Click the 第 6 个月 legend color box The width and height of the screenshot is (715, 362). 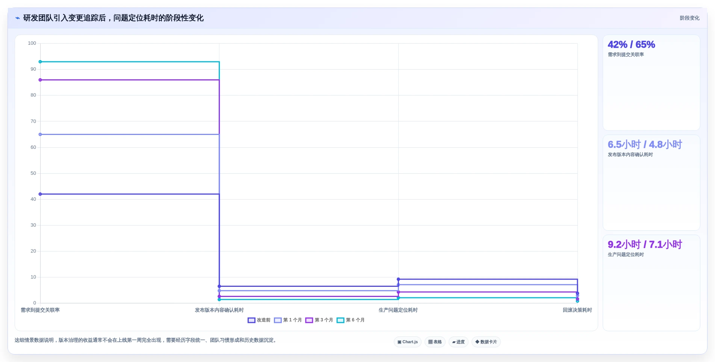click(340, 320)
